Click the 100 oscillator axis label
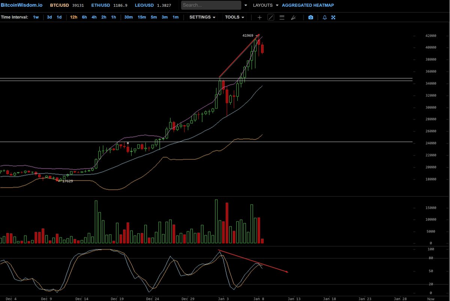450x301 pixels. 430,249
